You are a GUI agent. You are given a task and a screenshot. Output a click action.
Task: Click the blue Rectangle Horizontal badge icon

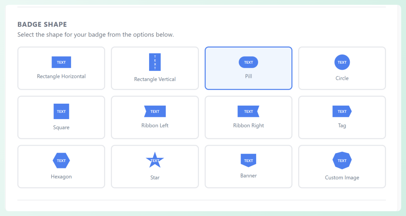(61, 62)
